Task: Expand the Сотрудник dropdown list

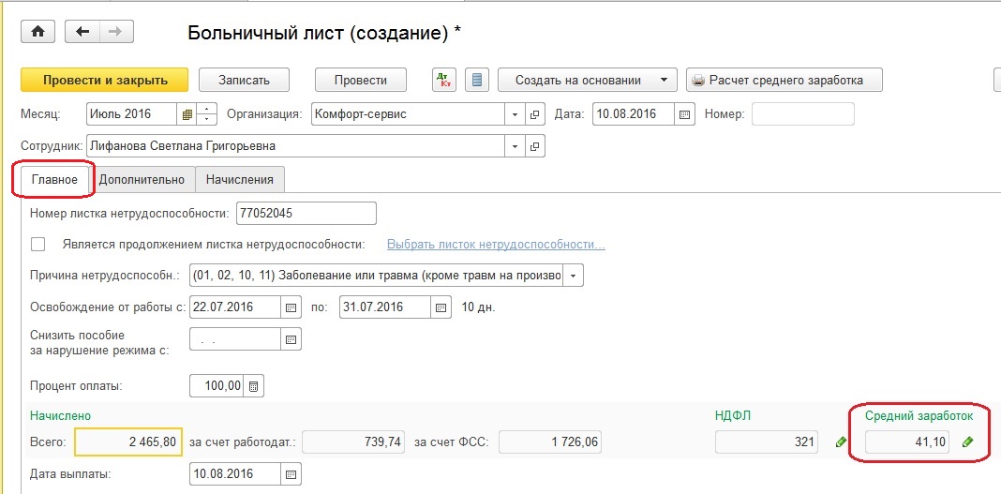Action: [515, 146]
